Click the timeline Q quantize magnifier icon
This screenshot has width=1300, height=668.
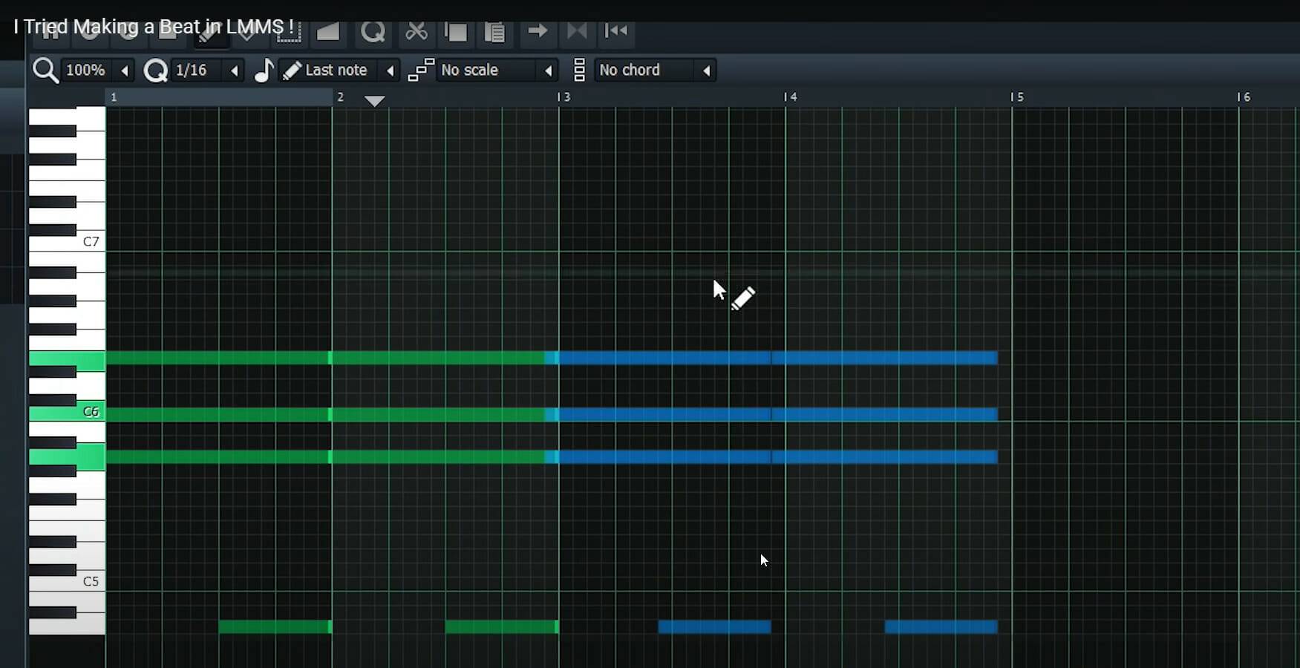click(156, 70)
